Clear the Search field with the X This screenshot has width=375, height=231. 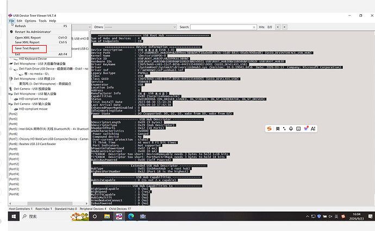click(x=254, y=27)
